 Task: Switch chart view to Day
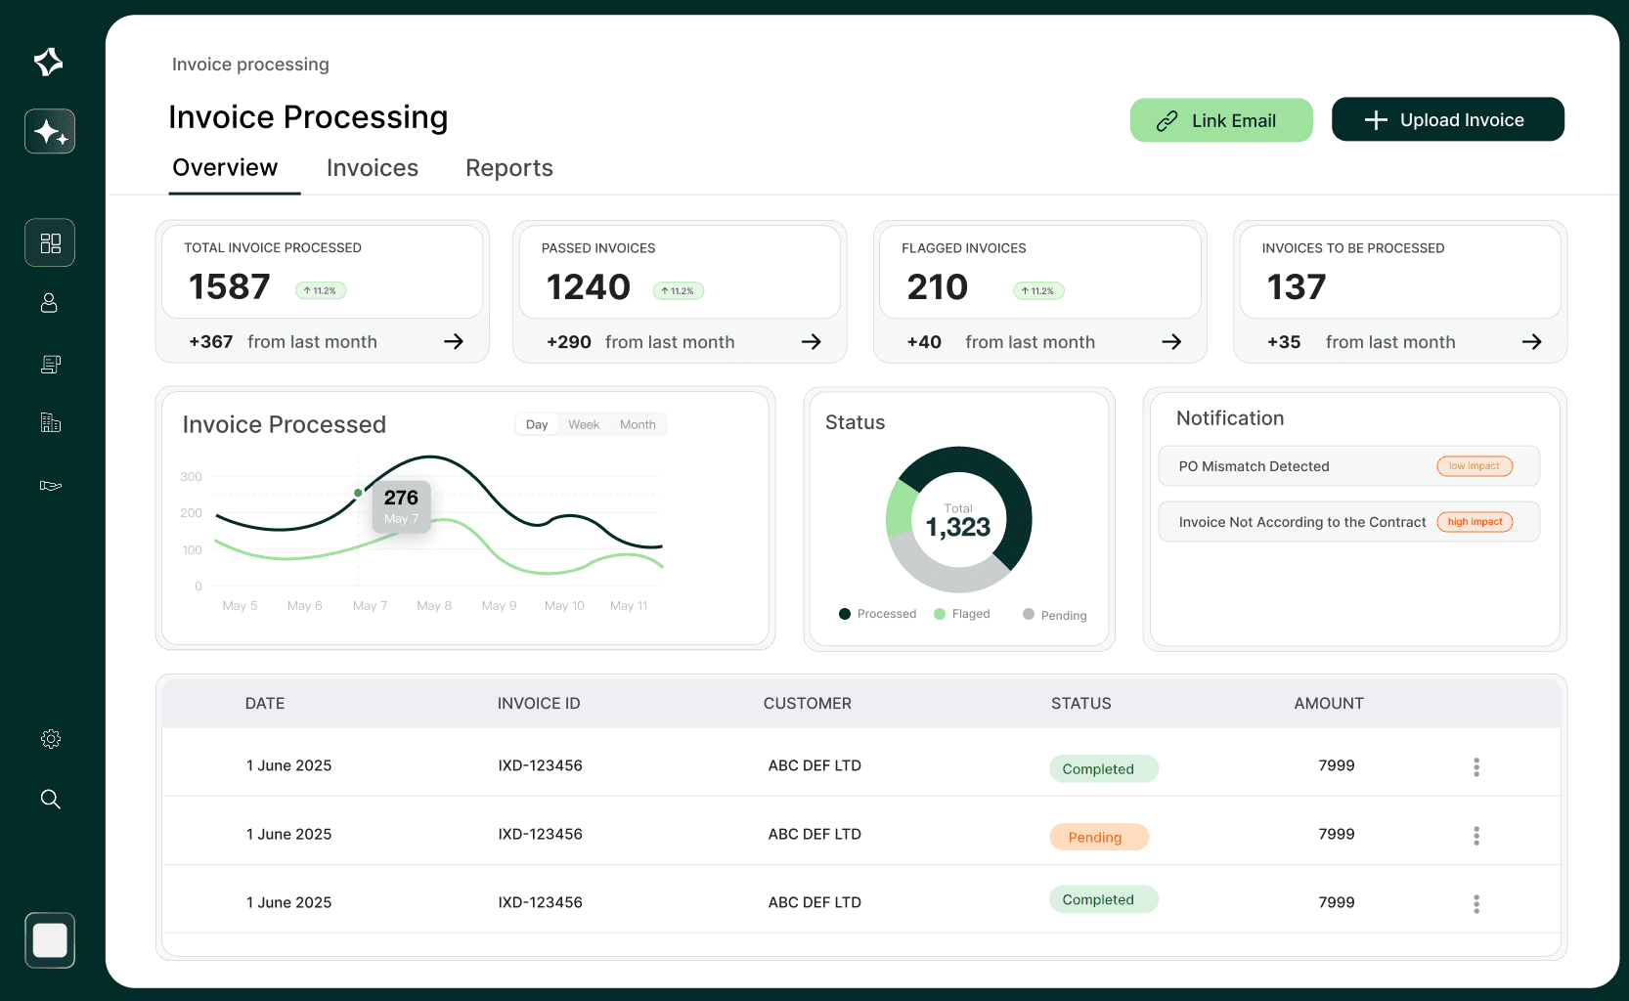[x=537, y=424]
